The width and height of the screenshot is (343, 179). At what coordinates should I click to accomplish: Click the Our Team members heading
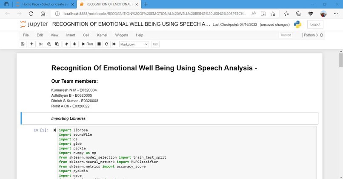(x=74, y=81)
